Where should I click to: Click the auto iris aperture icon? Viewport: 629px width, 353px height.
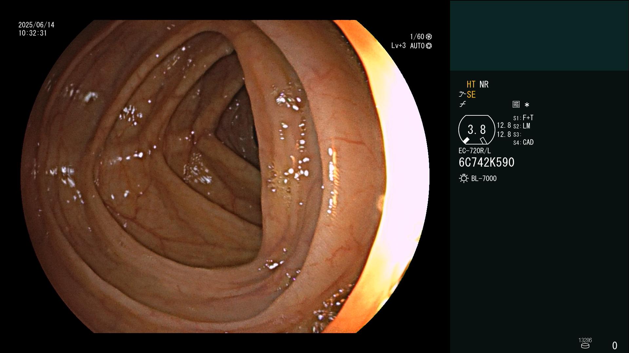pos(429,46)
